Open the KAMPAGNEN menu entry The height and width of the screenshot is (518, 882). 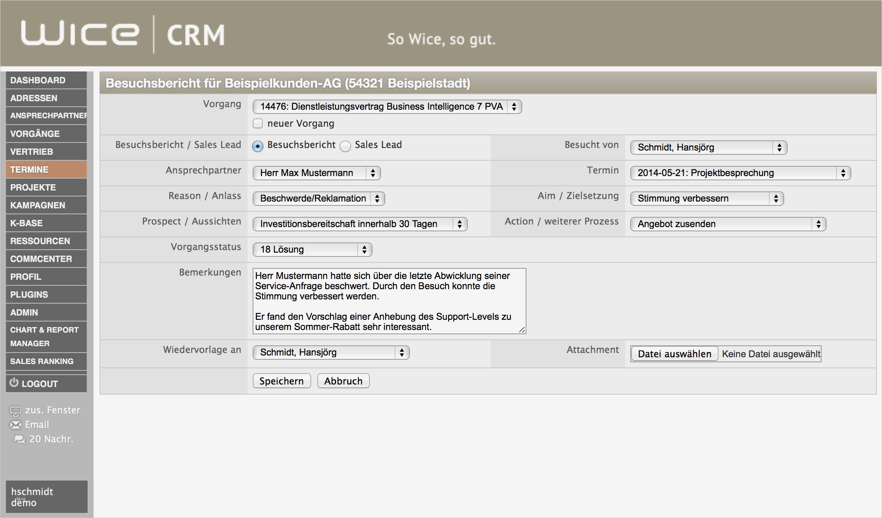click(46, 205)
